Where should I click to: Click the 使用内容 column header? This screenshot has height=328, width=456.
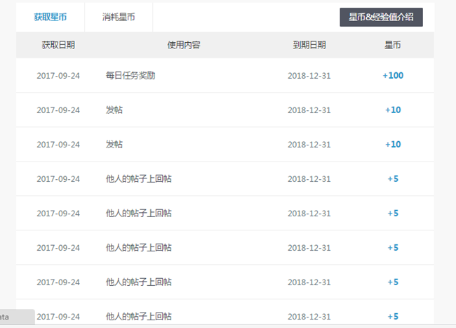click(184, 45)
